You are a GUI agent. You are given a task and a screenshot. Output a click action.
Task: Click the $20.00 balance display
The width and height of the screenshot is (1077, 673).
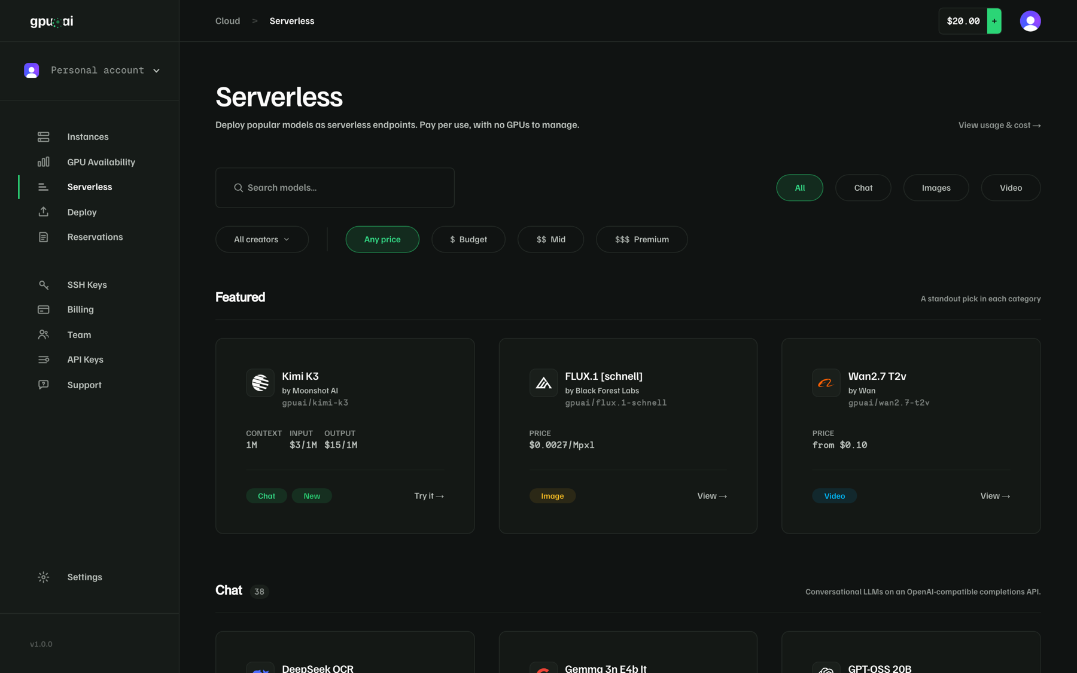tap(963, 21)
